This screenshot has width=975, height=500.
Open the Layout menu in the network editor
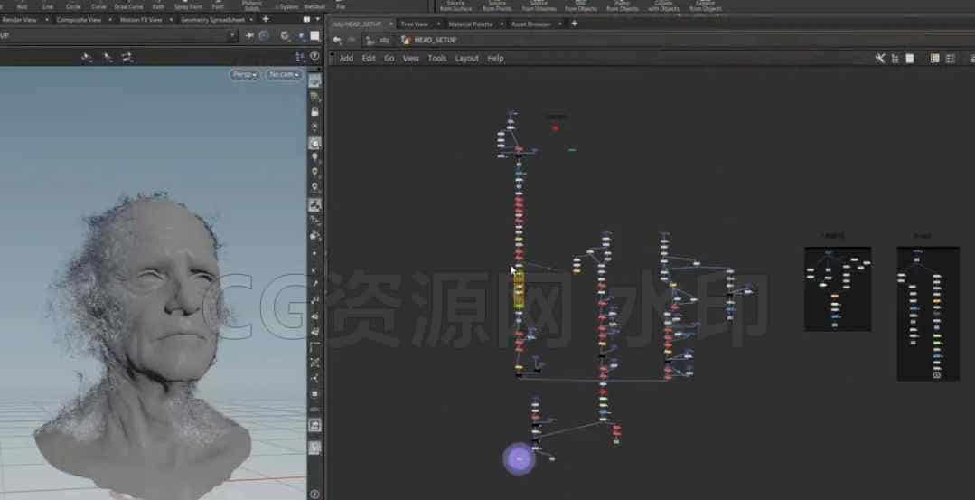[467, 59]
